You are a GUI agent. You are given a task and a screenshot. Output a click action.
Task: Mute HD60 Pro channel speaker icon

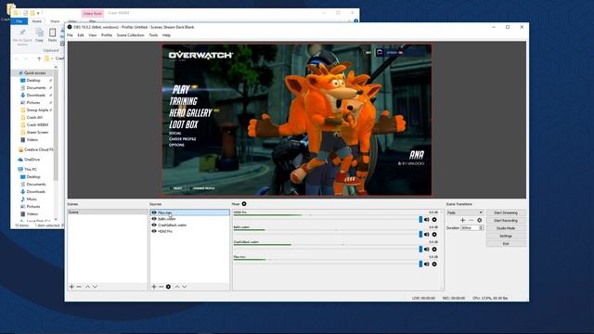tap(427, 220)
